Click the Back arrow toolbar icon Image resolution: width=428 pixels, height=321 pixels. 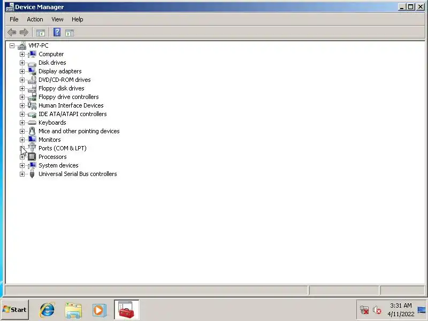tap(12, 33)
